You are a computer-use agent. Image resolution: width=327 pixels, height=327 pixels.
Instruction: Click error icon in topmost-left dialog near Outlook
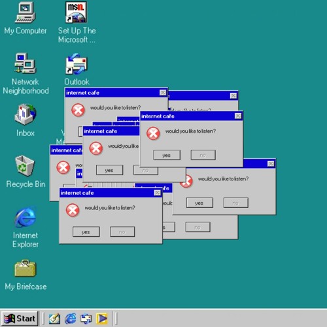pos(78,110)
